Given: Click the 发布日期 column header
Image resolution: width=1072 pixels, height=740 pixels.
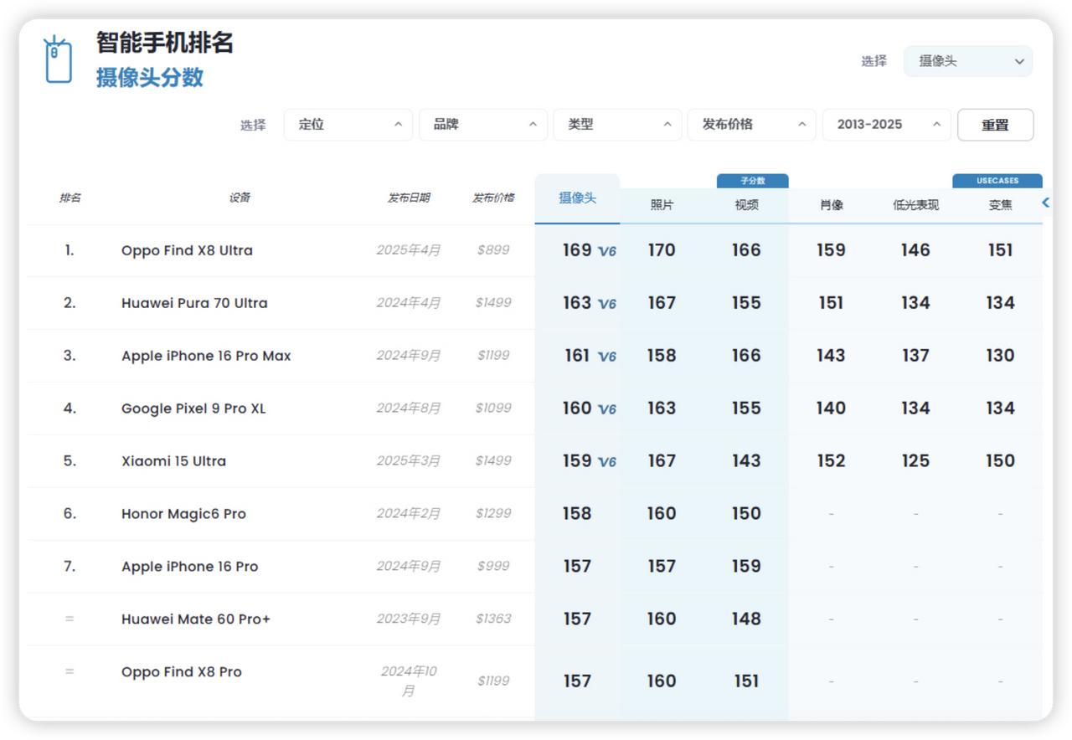Looking at the screenshot, I should point(409,198).
